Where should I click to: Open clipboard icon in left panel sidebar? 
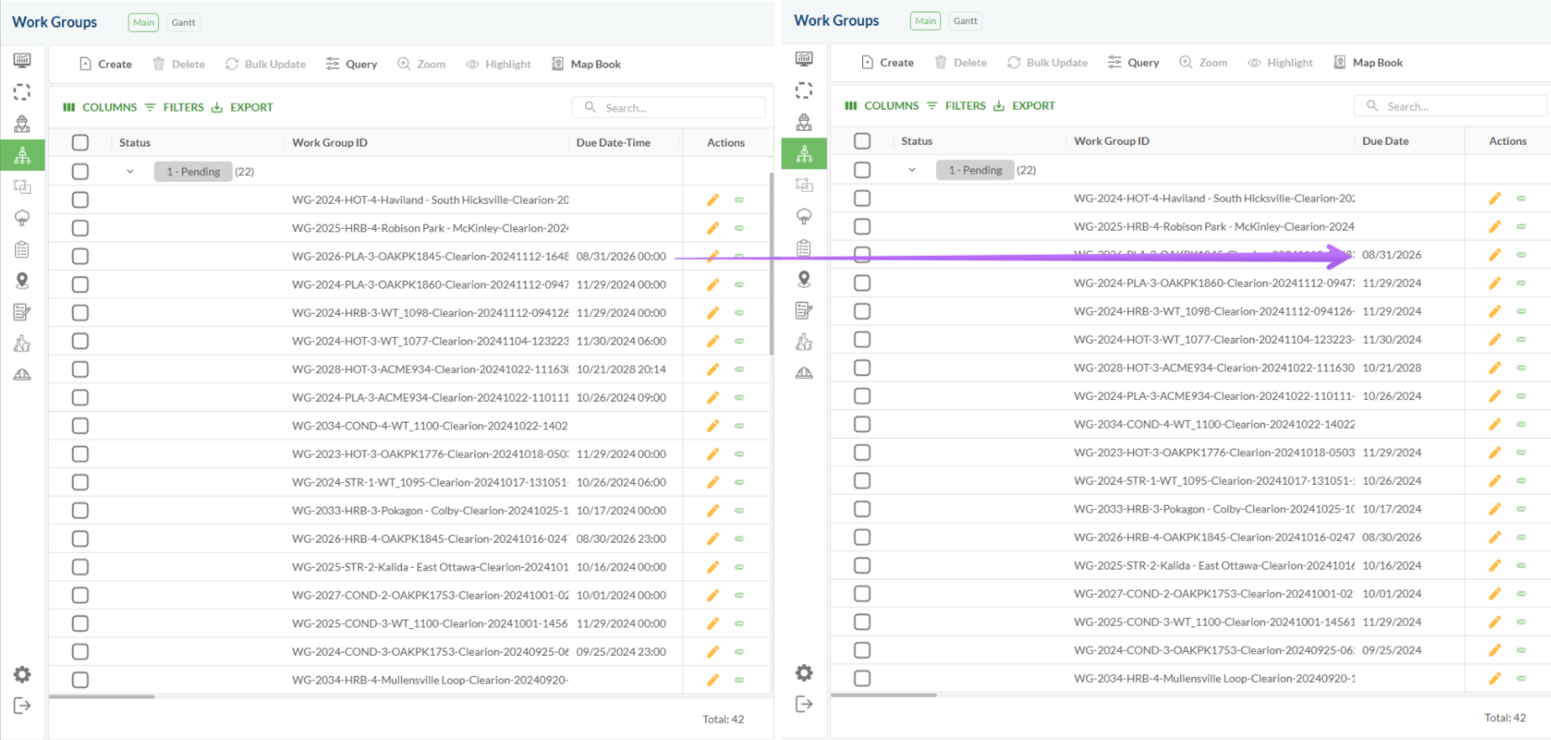pos(22,249)
